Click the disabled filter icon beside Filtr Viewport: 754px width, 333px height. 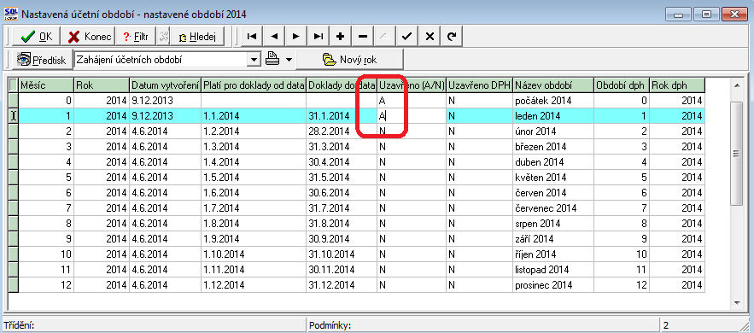click(164, 37)
